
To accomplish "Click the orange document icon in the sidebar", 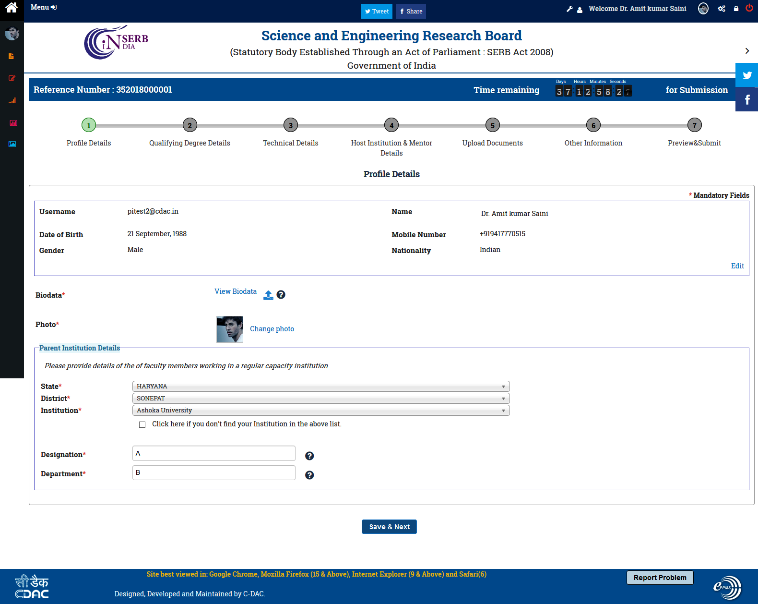I will click(x=11, y=56).
